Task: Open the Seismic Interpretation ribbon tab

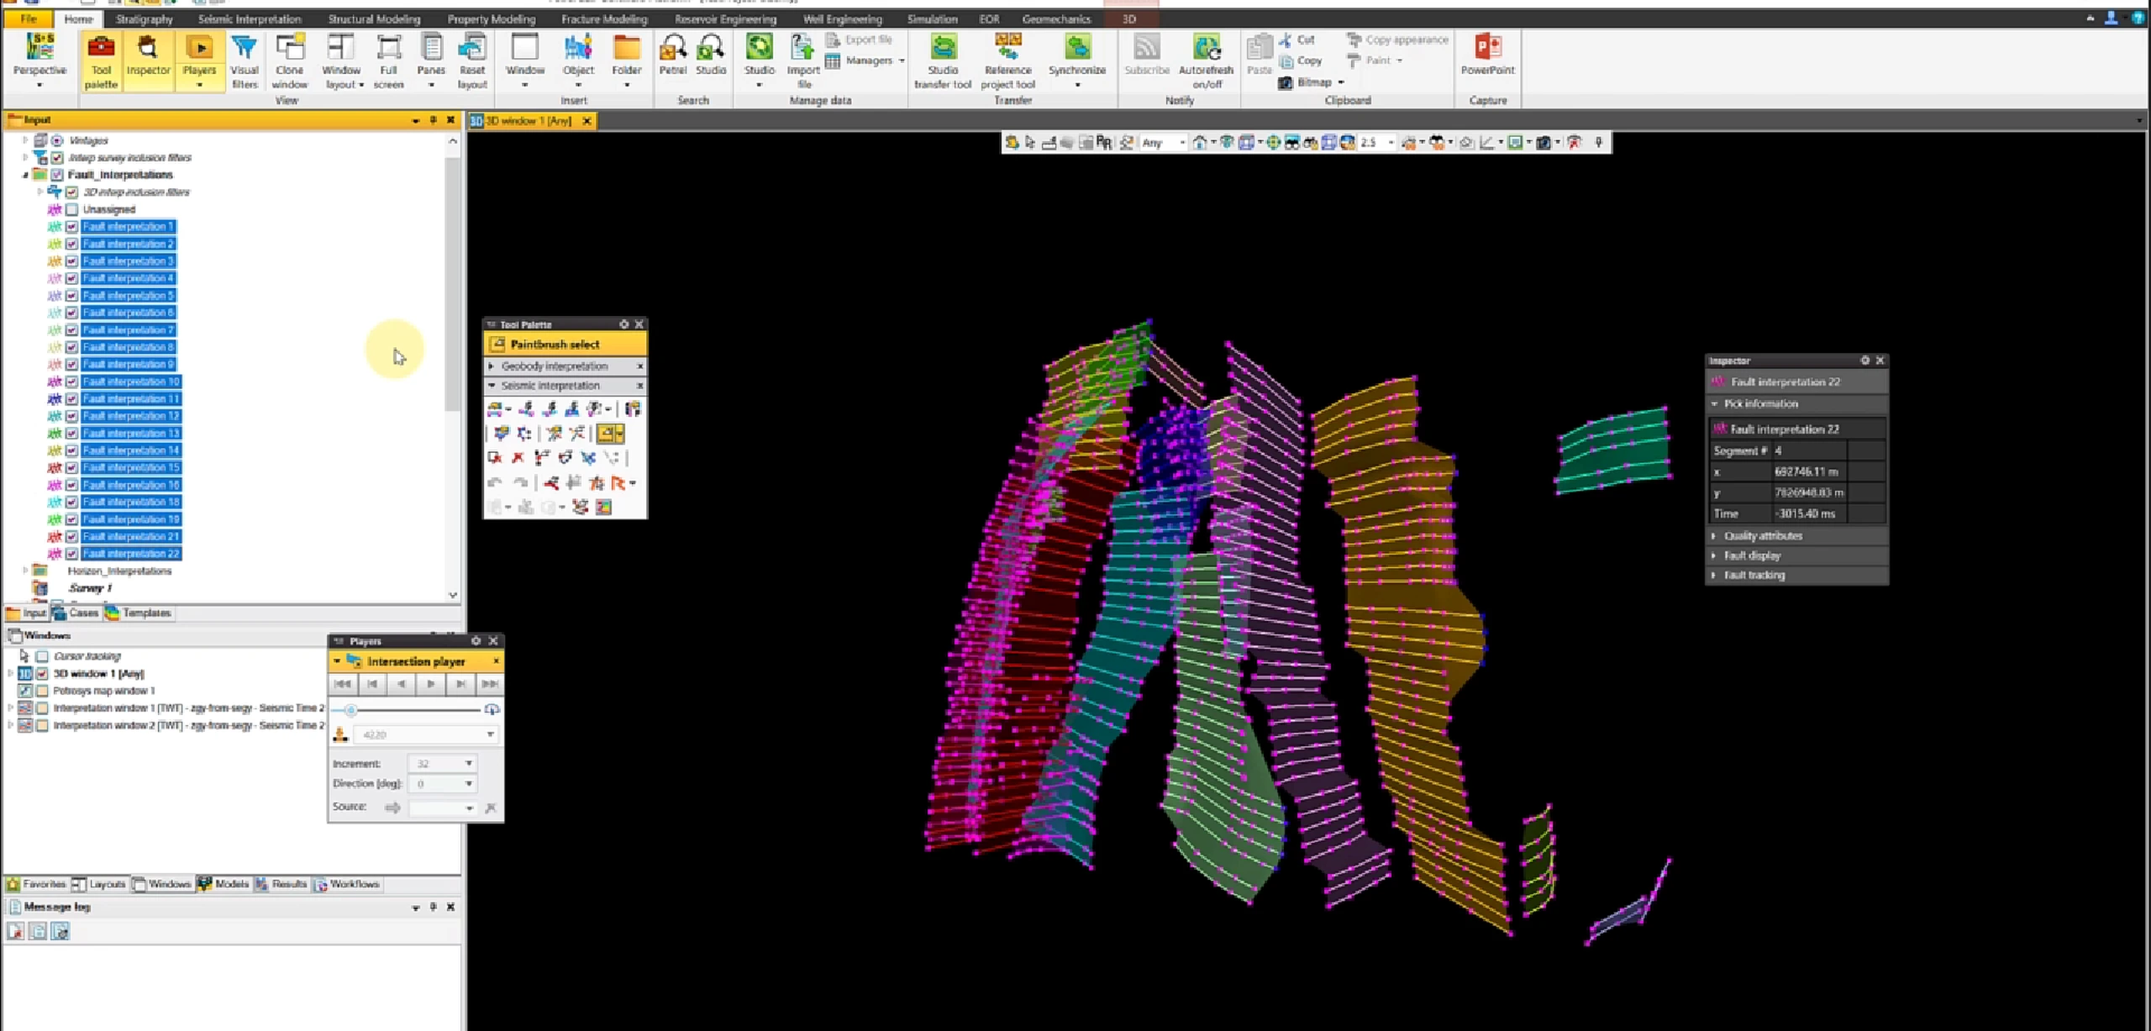Action: [250, 18]
